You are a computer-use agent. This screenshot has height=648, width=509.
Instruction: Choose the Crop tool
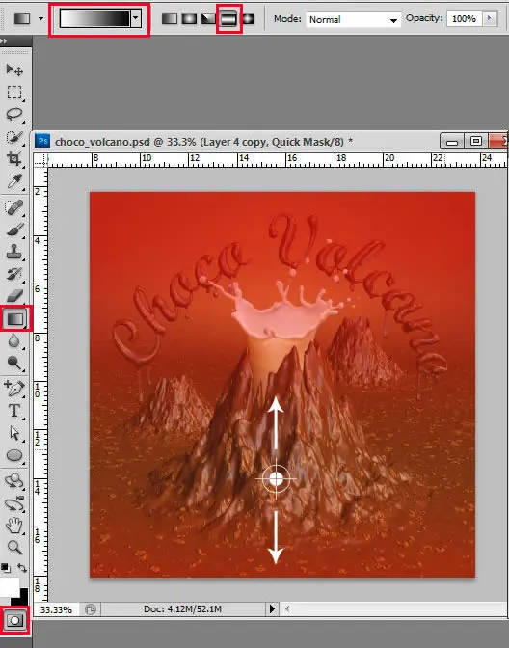coord(14,159)
